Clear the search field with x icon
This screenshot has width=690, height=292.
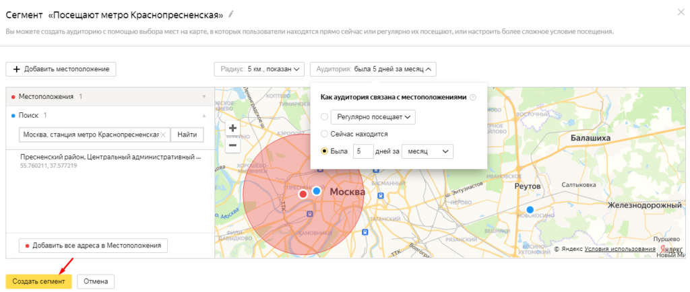pos(163,135)
